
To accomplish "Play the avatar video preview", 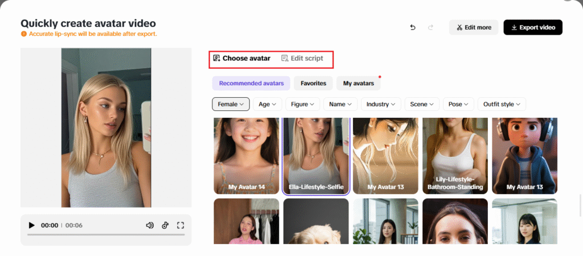I will point(32,225).
